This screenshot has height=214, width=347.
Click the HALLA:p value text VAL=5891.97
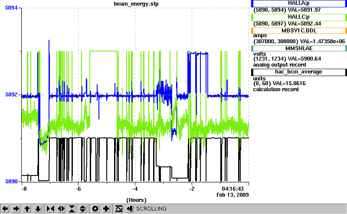pos(304,10)
